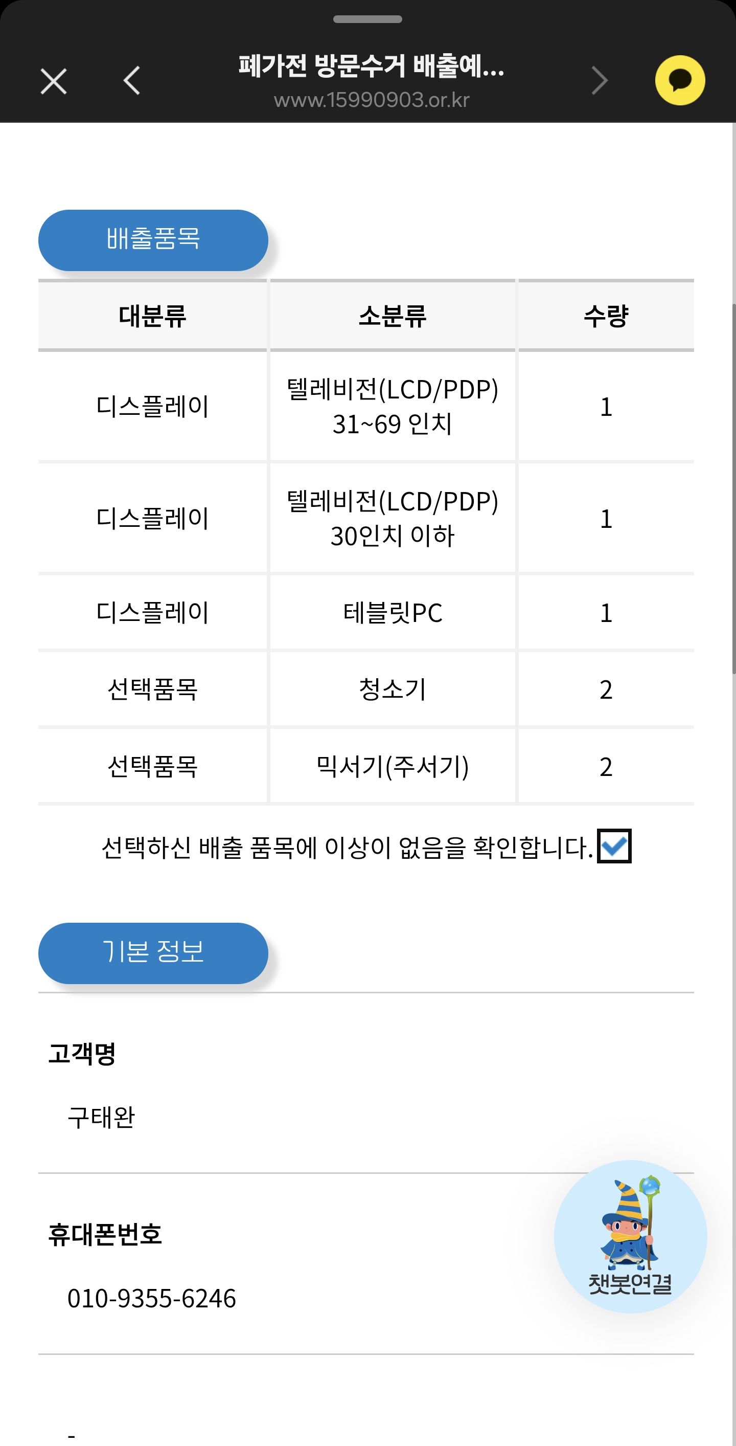Click the 수량 column header
The width and height of the screenshot is (736, 1446).
pos(606,316)
